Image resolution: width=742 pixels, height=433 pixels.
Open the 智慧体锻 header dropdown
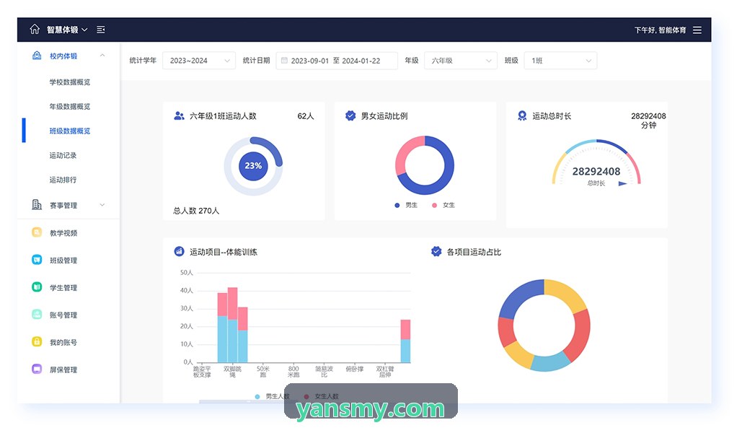pyautogui.click(x=67, y=30)
